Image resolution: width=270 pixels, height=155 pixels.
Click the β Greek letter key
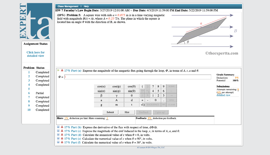coord(102,95)
